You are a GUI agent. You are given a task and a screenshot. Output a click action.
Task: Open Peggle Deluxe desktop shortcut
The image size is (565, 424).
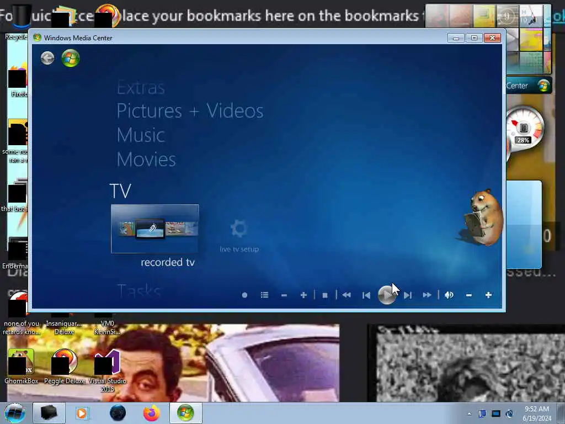pos(65,367)
